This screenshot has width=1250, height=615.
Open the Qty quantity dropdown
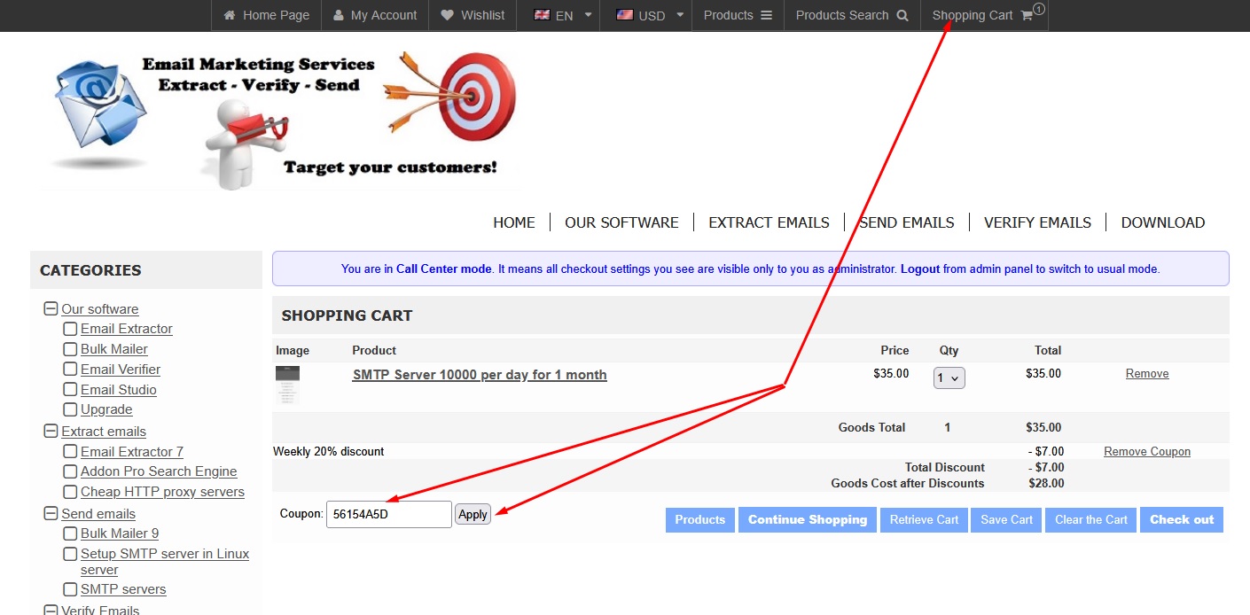tap(949, 378)
